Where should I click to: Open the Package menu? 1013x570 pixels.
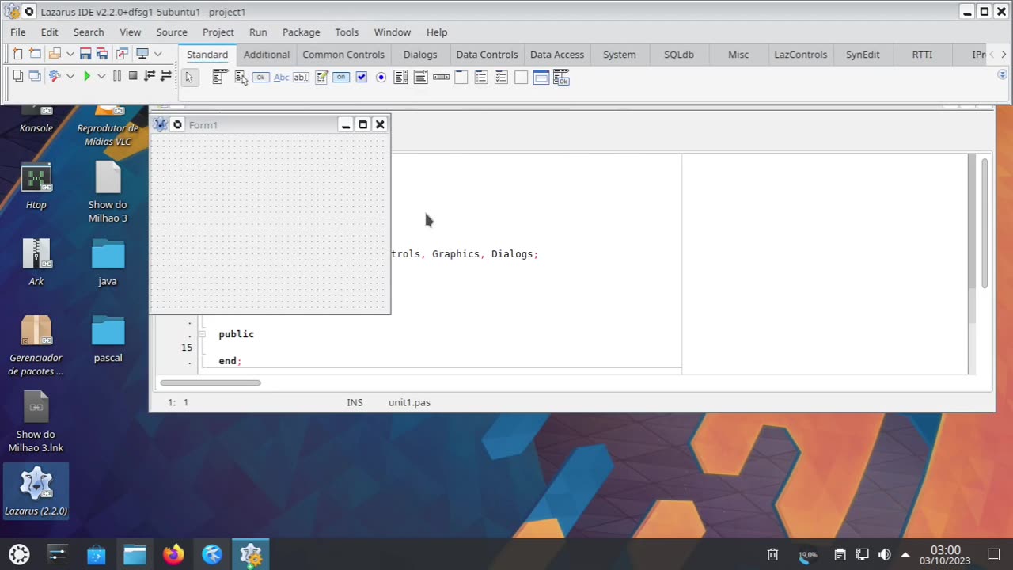pos(302,32)
